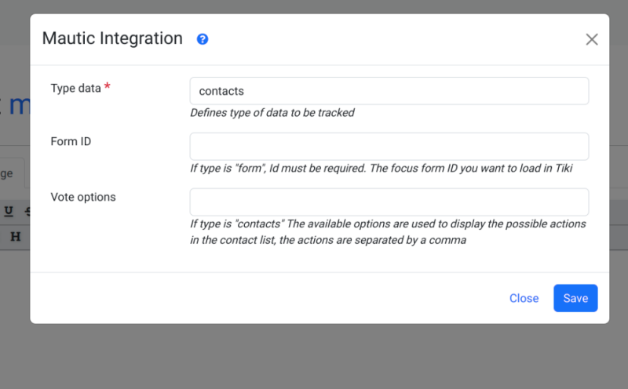Click the 'Defines type of data to be tracked' hint
The width and height of the screenshot is (628, 389).
(272, 113)
